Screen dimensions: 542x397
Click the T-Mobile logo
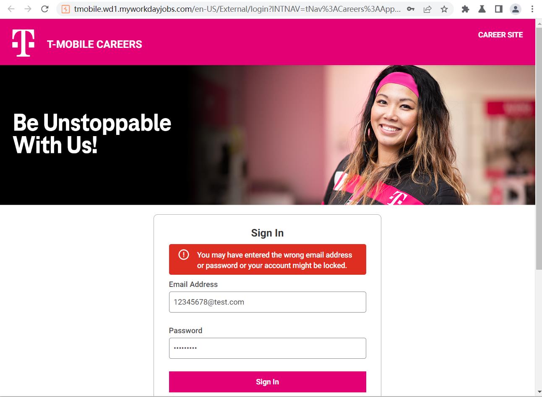[23, 43]
